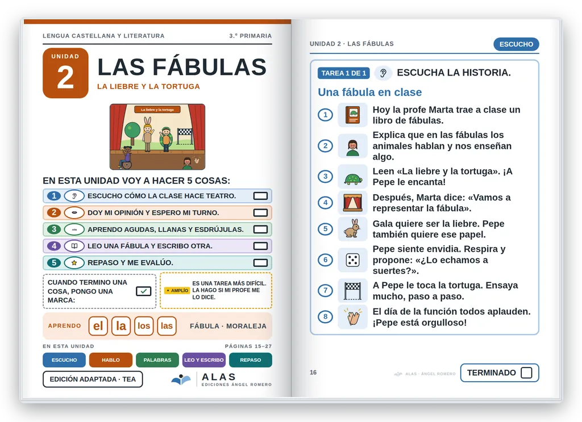
Task: Click the dice pictogram in step 6
Action: click(x=352, y=260)
